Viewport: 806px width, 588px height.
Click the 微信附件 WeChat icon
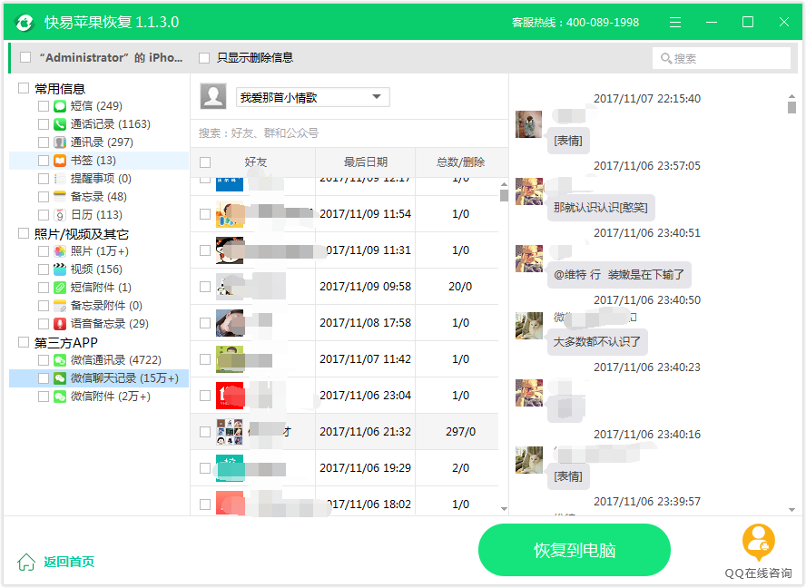[x=60, y=397]
